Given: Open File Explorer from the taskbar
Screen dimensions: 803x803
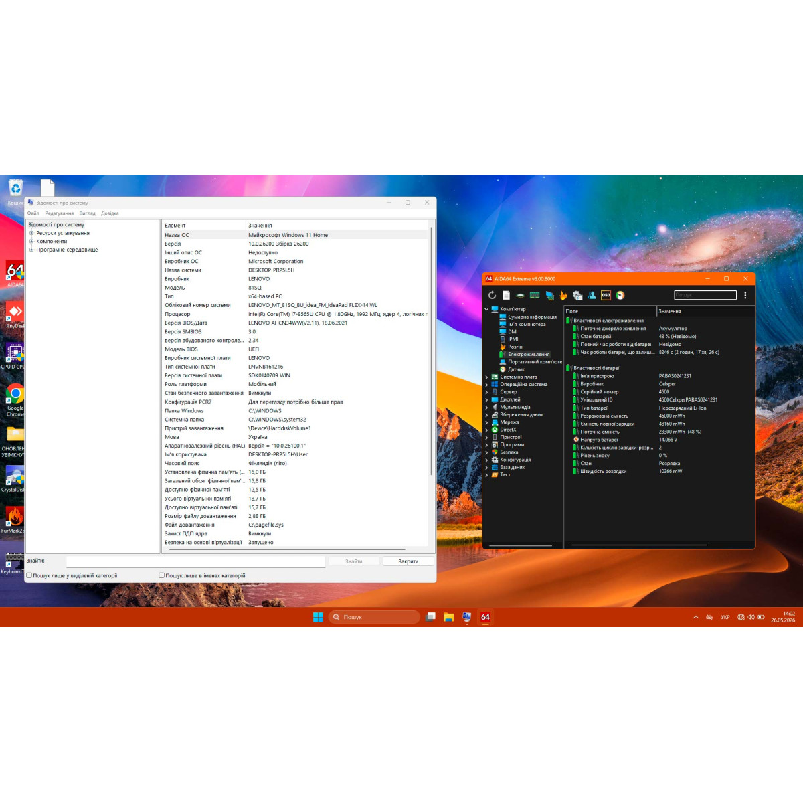Looking at the screenshot, I should (448, 617).
